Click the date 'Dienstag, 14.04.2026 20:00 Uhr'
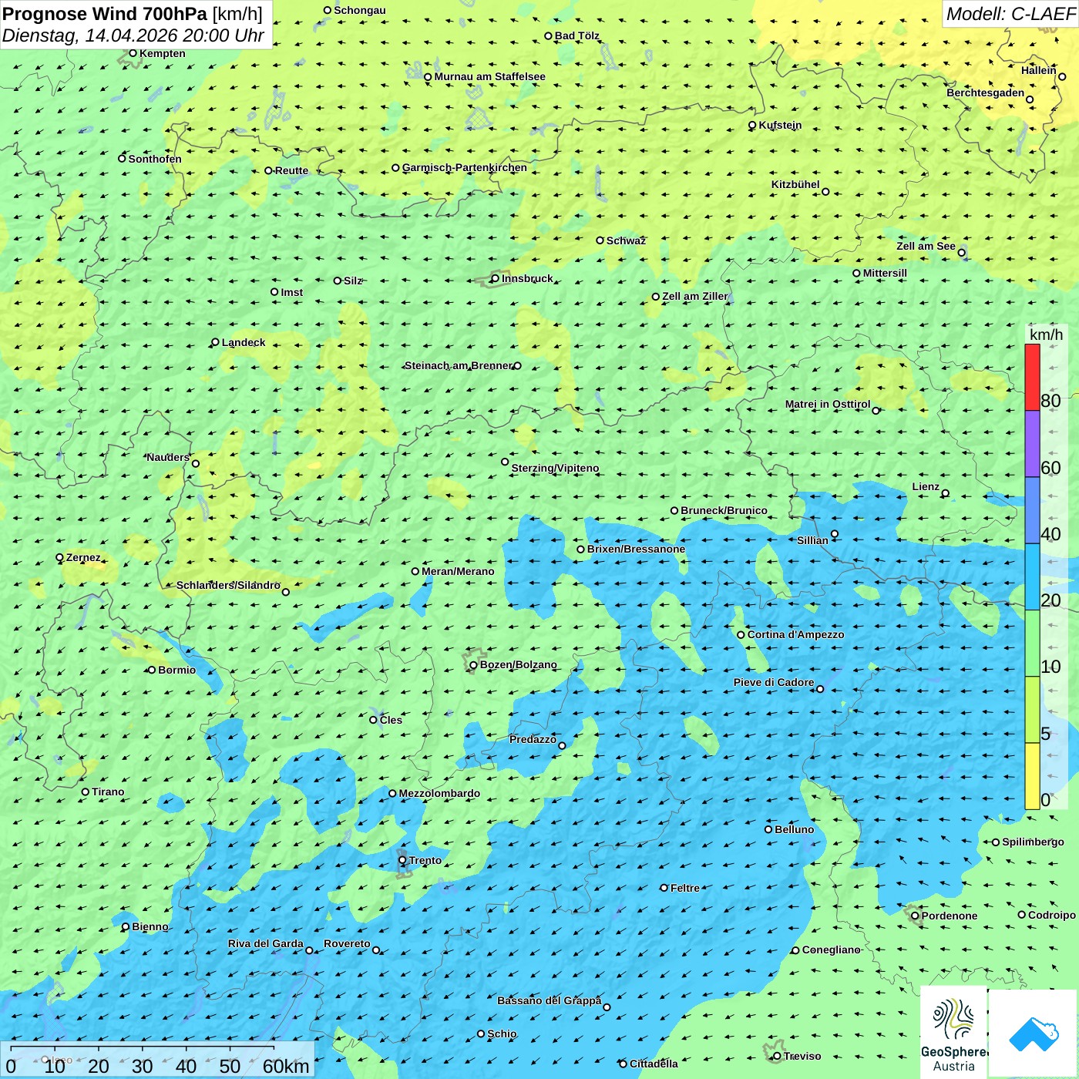Image resolution: width=1079 pixels, height=1079 pixels. coord(133,35)
